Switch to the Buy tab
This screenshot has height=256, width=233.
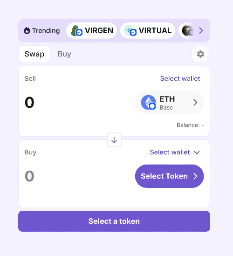64,54
